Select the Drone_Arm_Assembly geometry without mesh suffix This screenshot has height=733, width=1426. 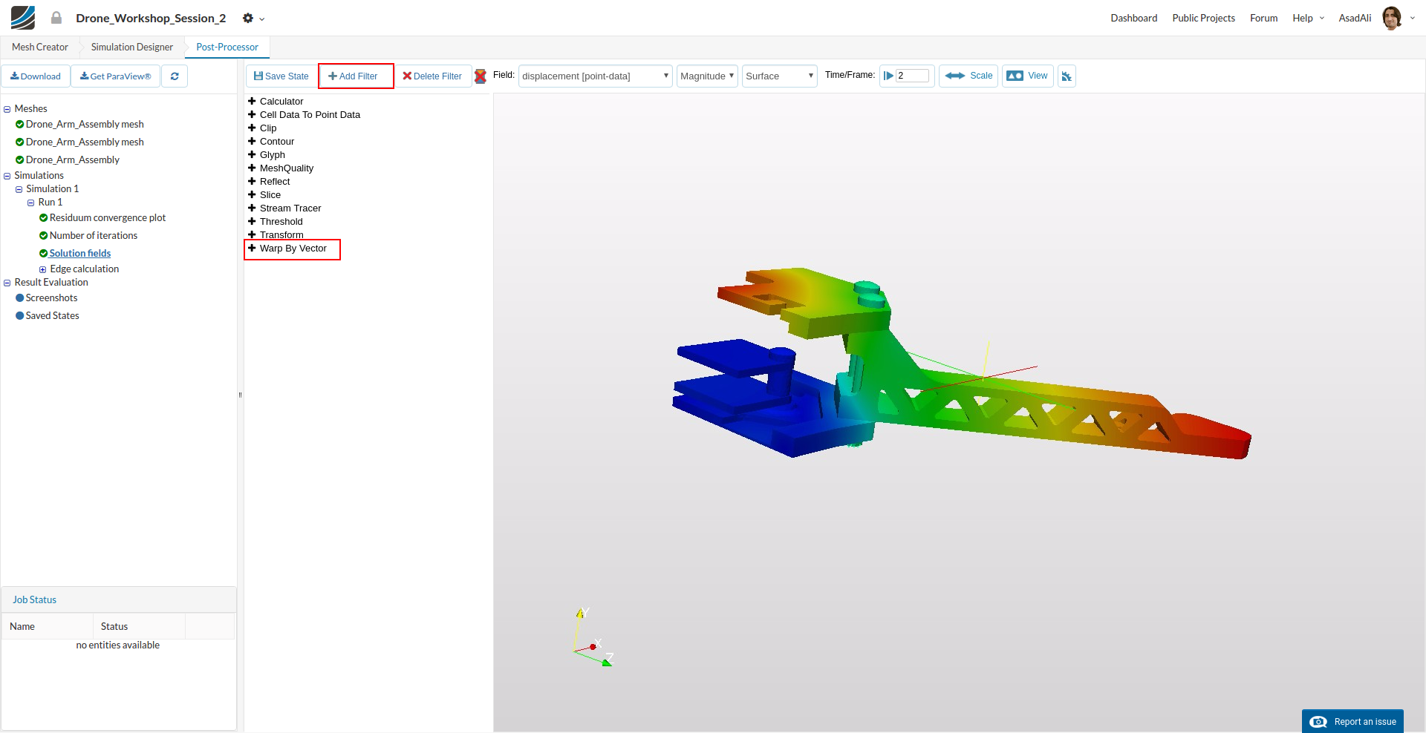(73, 160)
